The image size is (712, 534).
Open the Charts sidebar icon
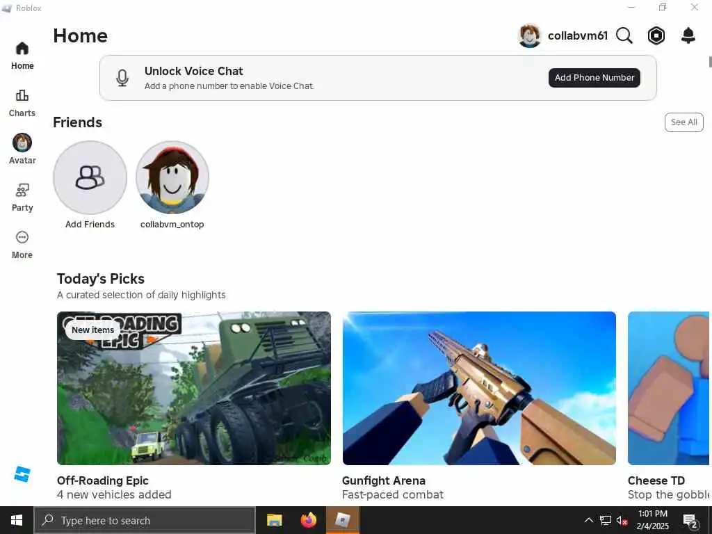[x=22, y=95]
